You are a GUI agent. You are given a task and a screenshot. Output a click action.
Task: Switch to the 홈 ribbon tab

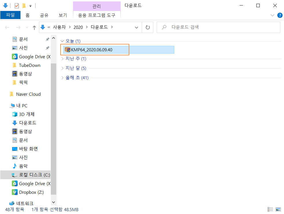[x=27, y=15]
